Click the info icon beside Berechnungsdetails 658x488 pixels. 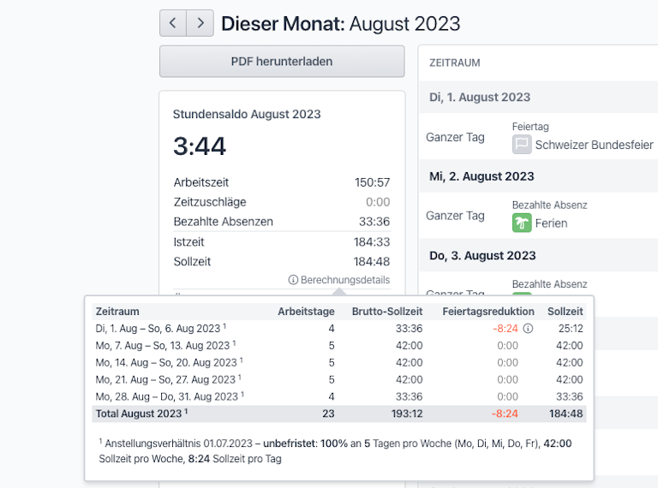click(293, 280)
